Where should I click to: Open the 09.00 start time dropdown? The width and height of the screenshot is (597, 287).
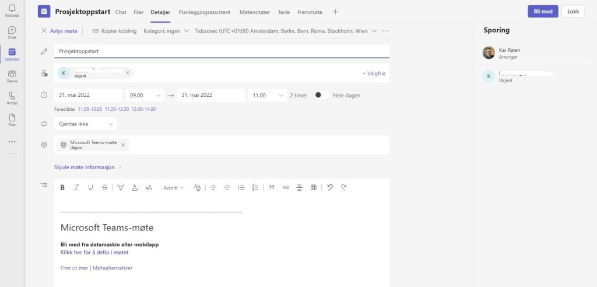[x=145, y=95]
